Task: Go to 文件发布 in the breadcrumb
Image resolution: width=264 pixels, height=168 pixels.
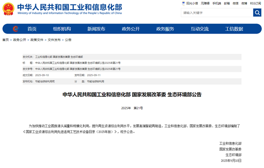Action: 54,40
